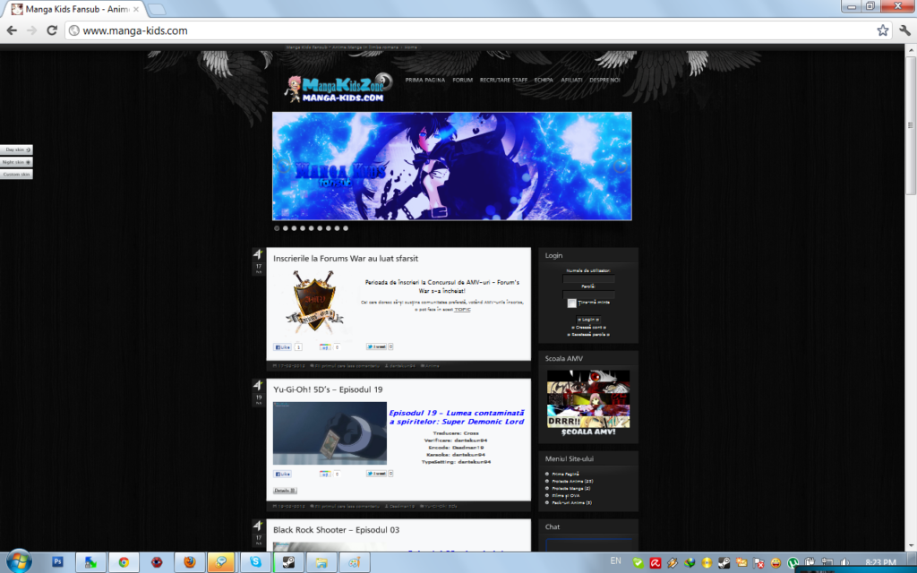Enable the Ține-mă minte checkbox
This screenshot has width=917, height=573.
pos(572,304)
